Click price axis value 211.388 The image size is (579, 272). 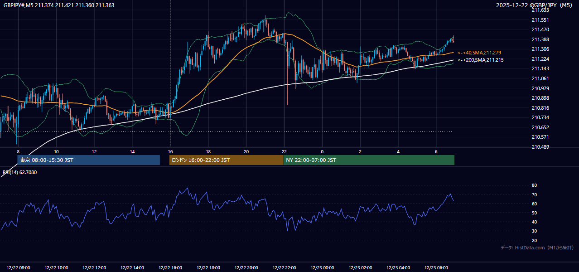[x=540, y=39]
